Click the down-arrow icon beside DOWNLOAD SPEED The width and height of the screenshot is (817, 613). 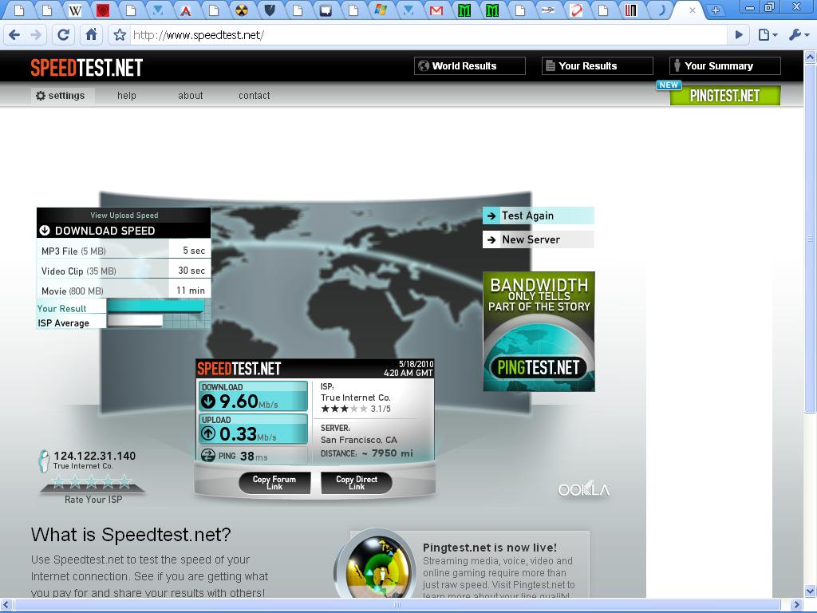45,231
